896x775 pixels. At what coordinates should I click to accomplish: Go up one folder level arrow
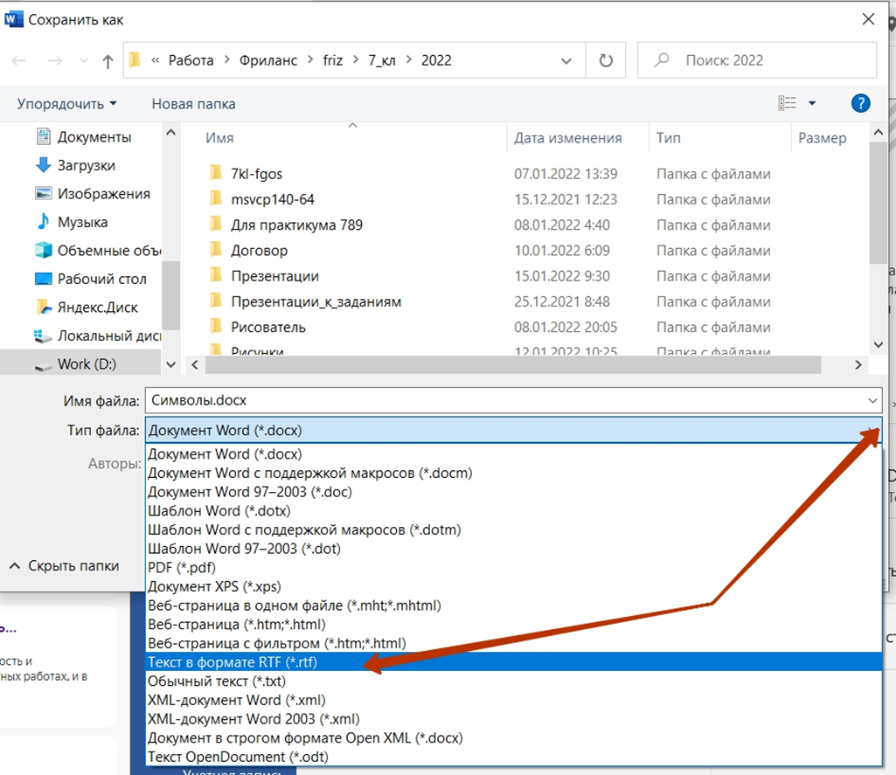point(108,61)
